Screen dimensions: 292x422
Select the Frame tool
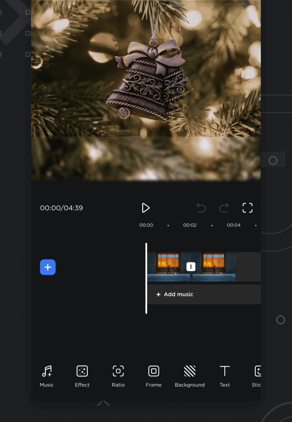(153, 376)
